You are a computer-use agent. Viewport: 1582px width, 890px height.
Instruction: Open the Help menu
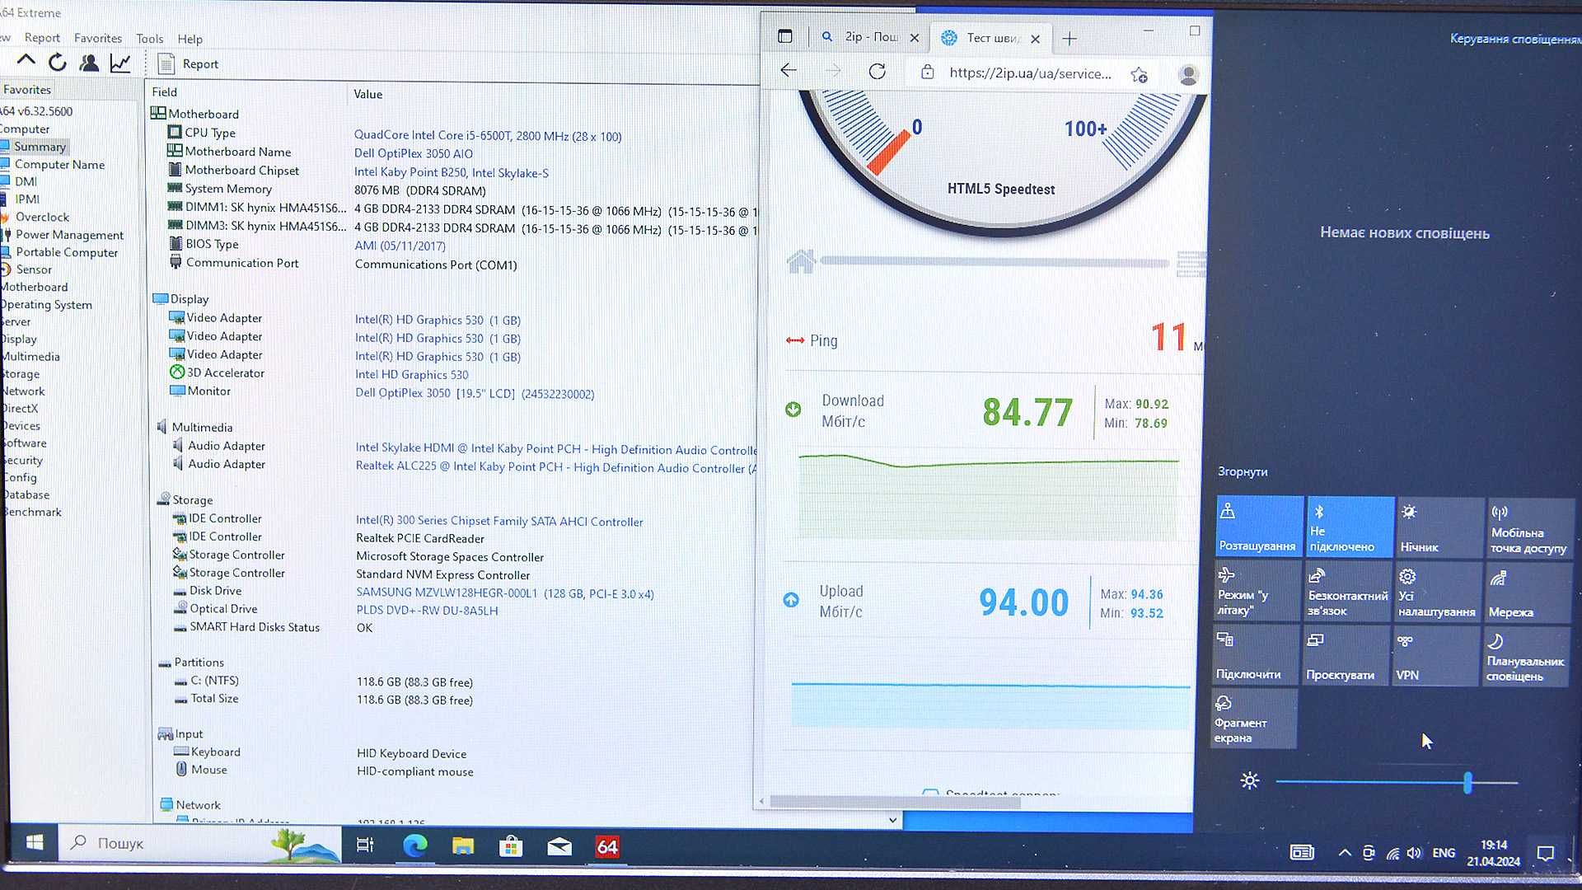tap(190, 39)
